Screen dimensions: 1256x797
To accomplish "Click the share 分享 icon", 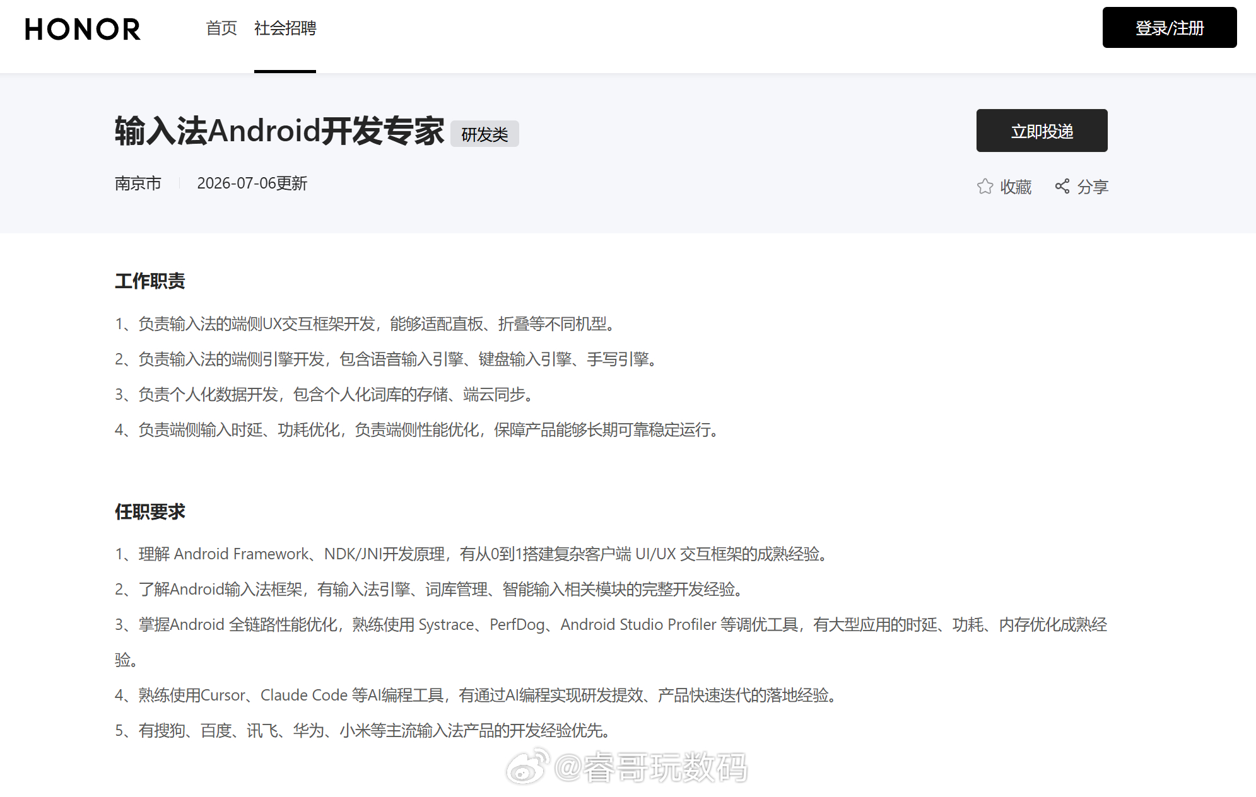I will click(x=1062, y=186).
